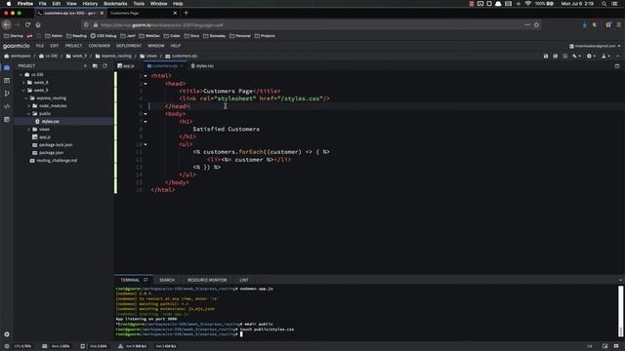This screenshot has width=625, height=351.
Task: Collapse the cs-330 root folder
Action: 21,74
